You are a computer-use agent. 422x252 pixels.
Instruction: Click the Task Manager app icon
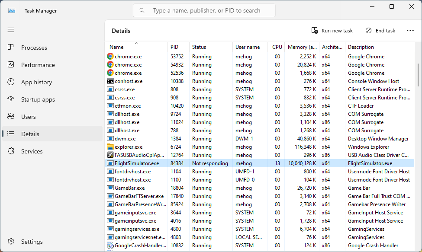pyautogui.click(x=12, y=10)
